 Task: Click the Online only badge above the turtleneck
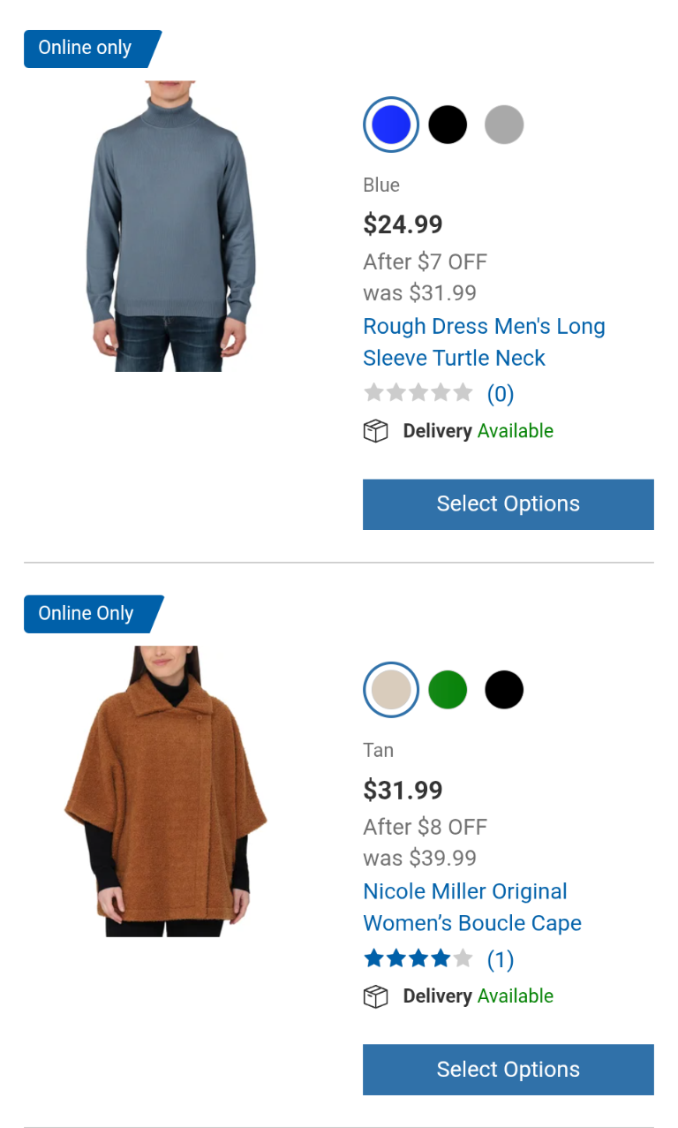coord(93,49)
